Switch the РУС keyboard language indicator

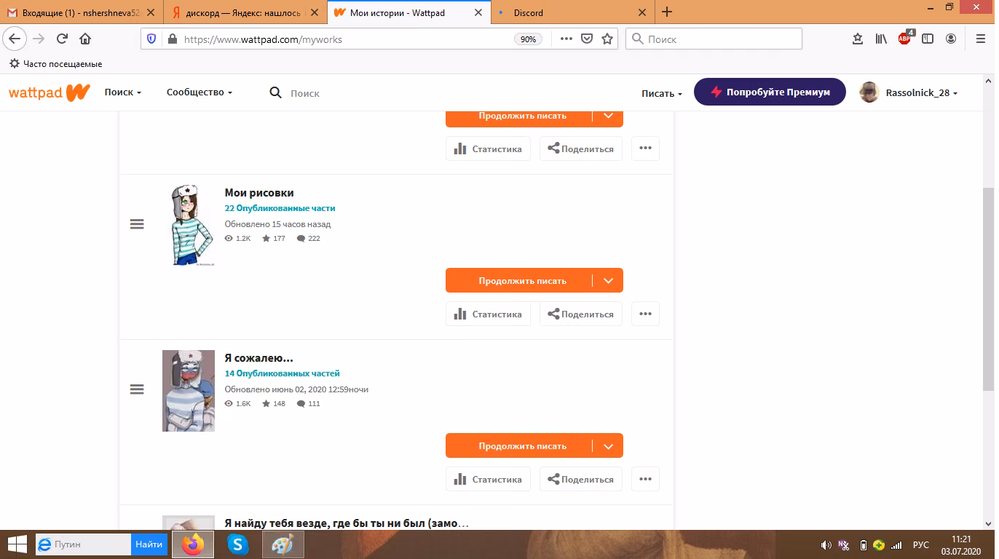[921, 545]
